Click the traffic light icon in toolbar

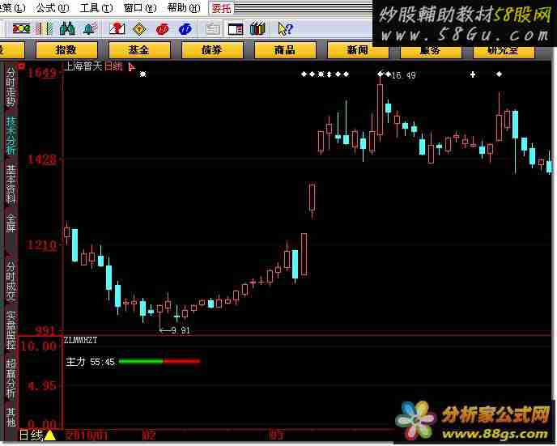coord(21,28)
